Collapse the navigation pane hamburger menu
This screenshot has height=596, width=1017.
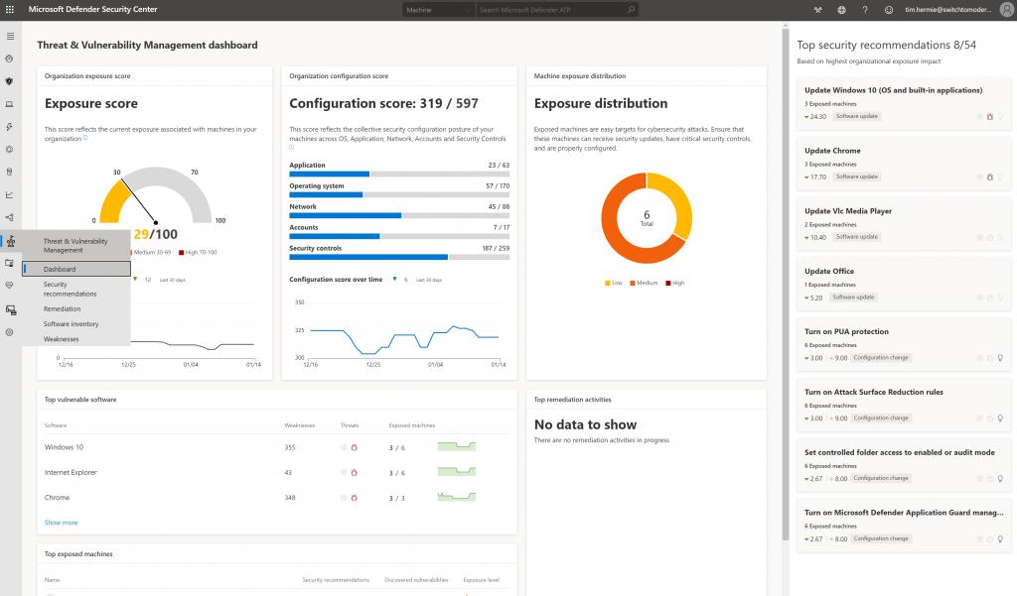click(10, 37)
